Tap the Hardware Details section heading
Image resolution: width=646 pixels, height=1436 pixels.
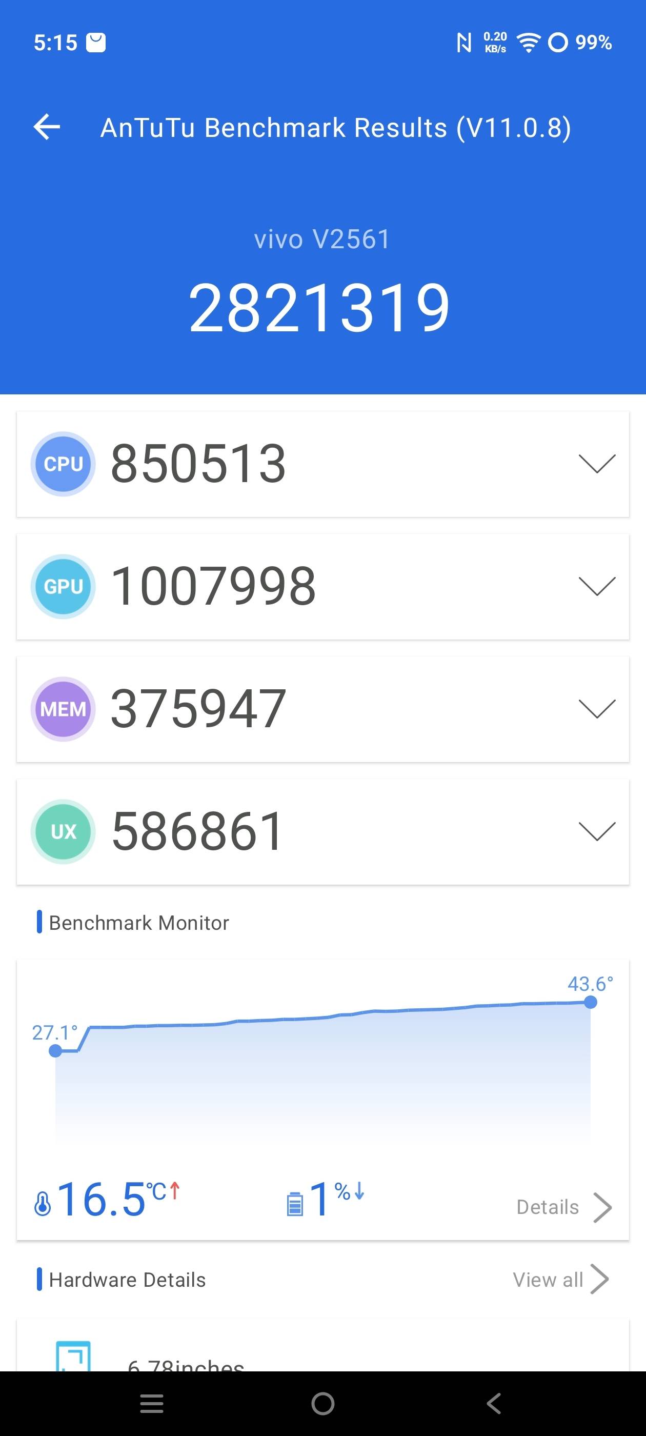pos(127,1280)
